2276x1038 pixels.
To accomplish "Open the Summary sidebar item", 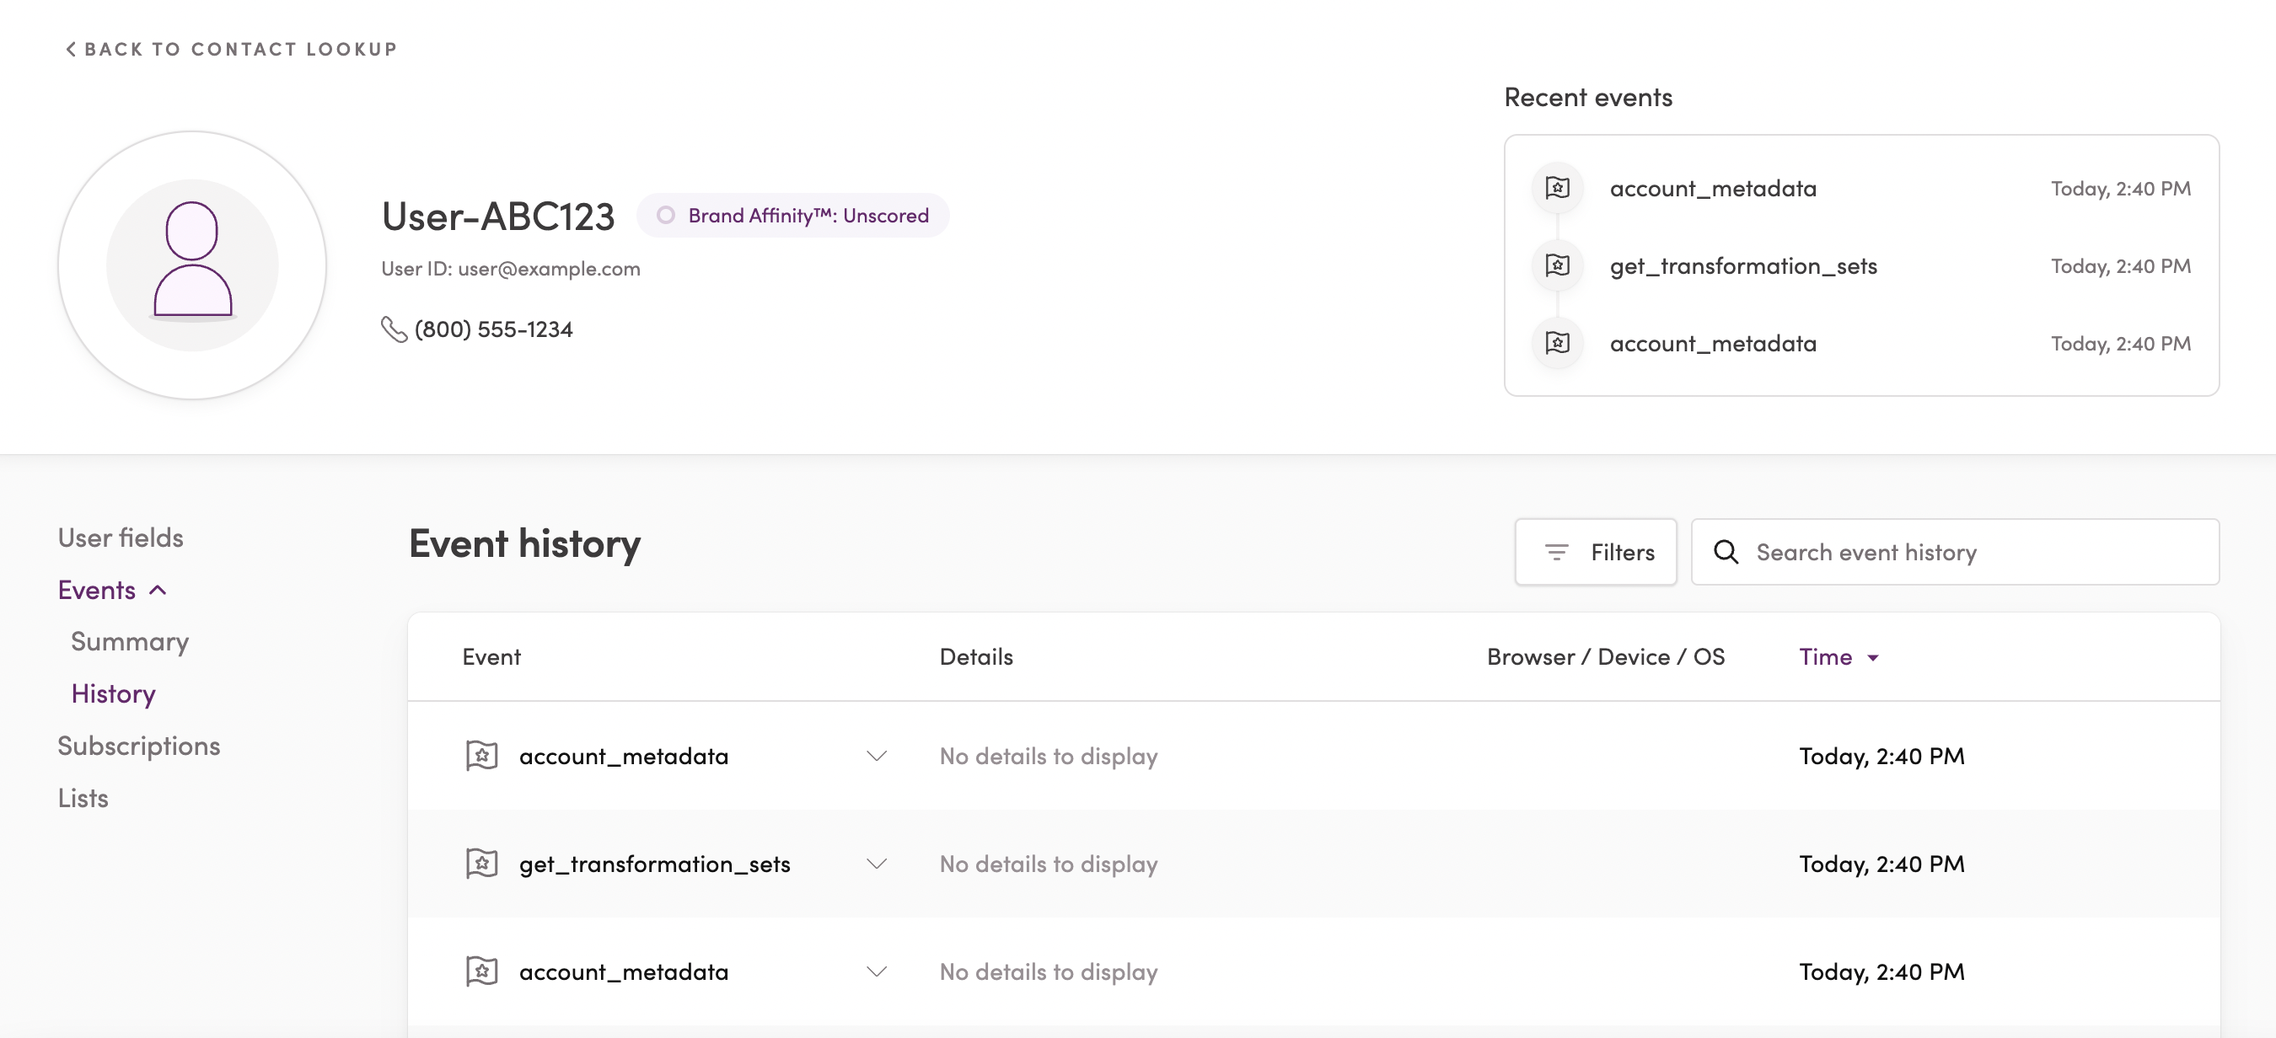I will click(x=130, y=641).
